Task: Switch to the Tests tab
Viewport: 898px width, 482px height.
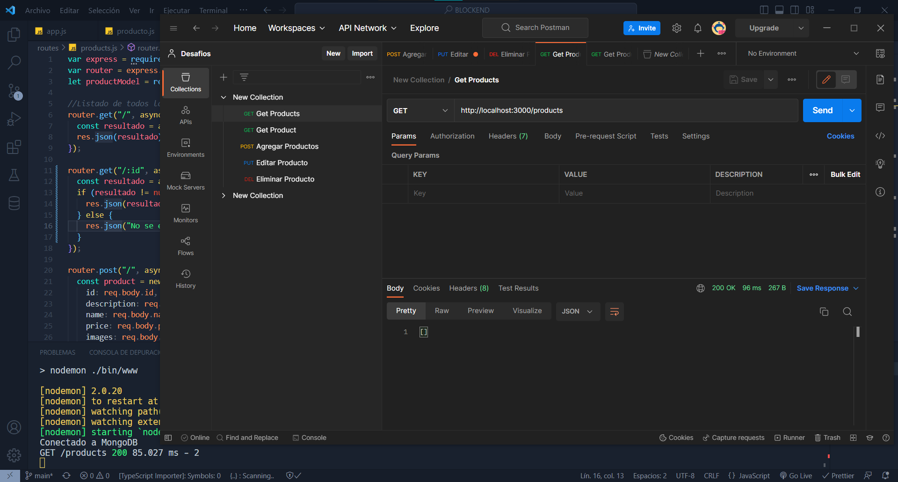Action: [659, 136]
